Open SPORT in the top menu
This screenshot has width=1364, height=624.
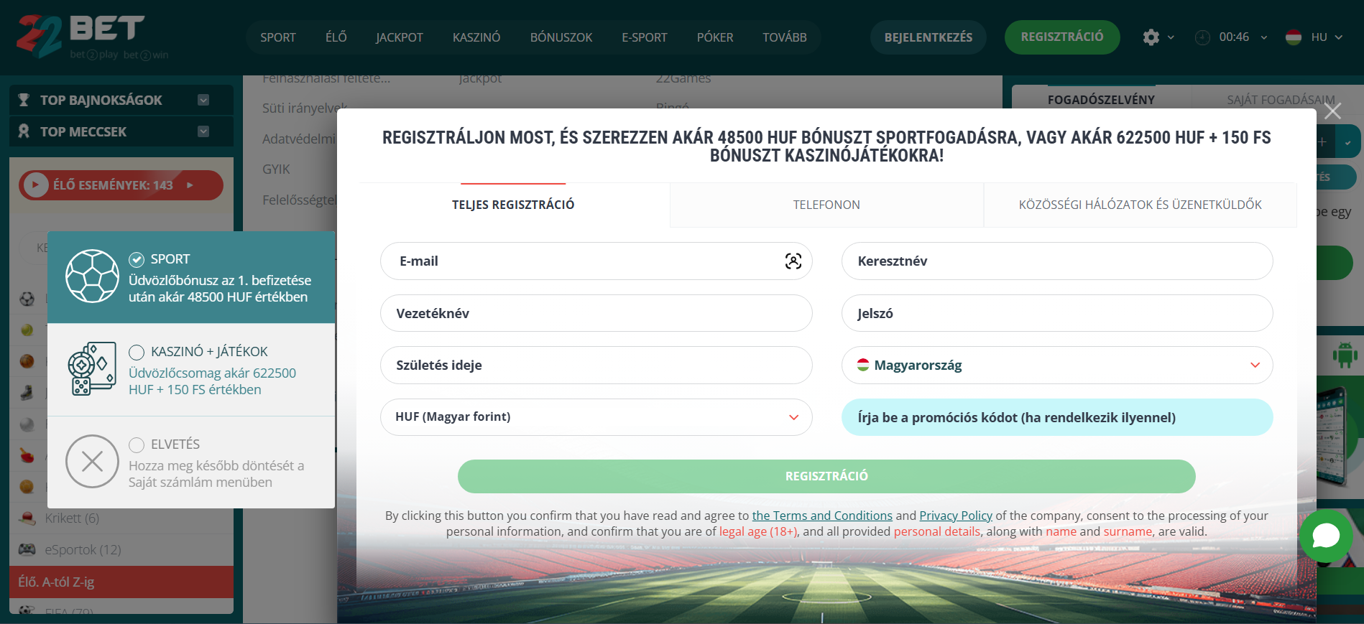[278, 37]
